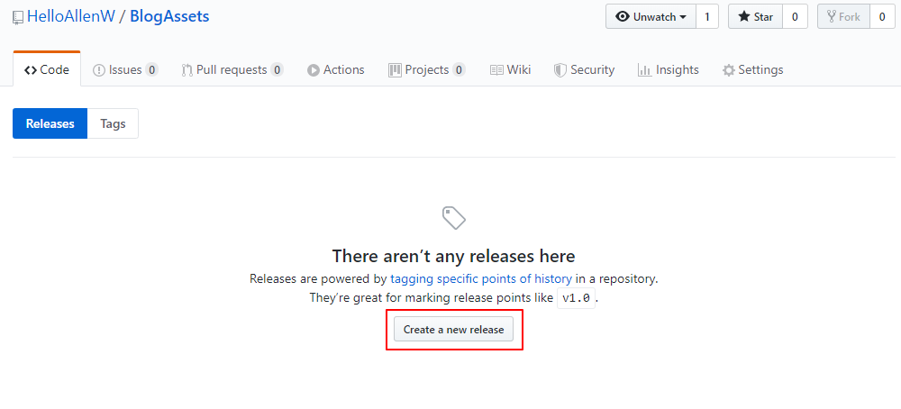This screenshot has width=901, height=409.
Task: Open repository Settings tab
Action: tap(752, 69)
